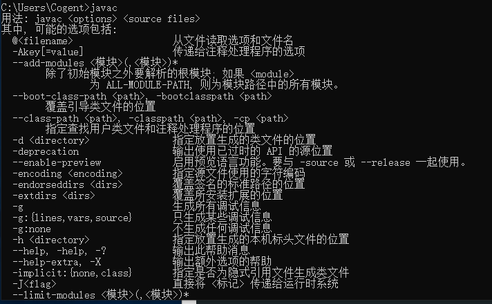Click the @<filename> option text
This screenshot has height=304, width=492.
tap(43, 41)
